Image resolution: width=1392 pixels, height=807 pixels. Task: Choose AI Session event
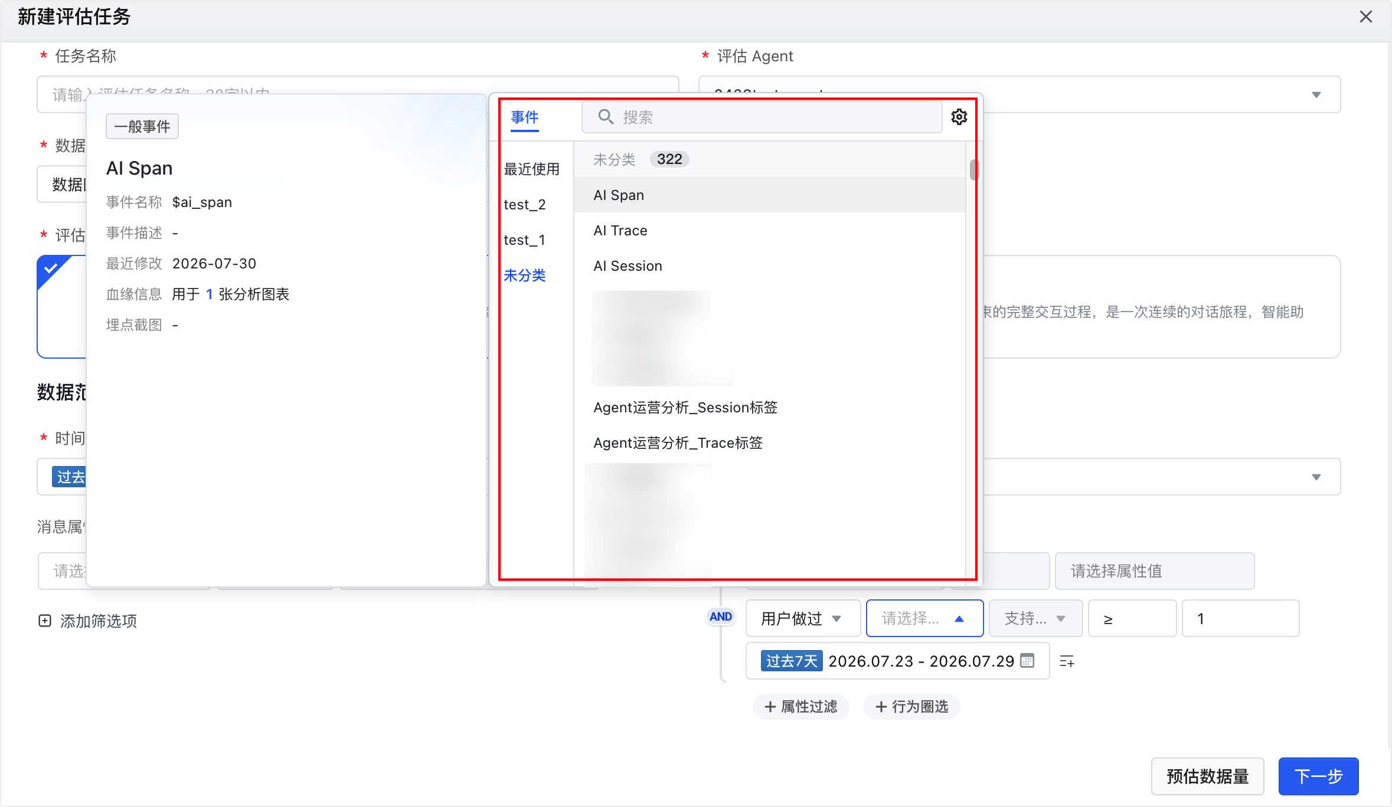pos(769,265)
